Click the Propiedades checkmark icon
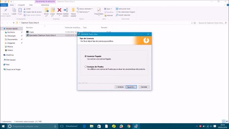 [x=99, y=10]
